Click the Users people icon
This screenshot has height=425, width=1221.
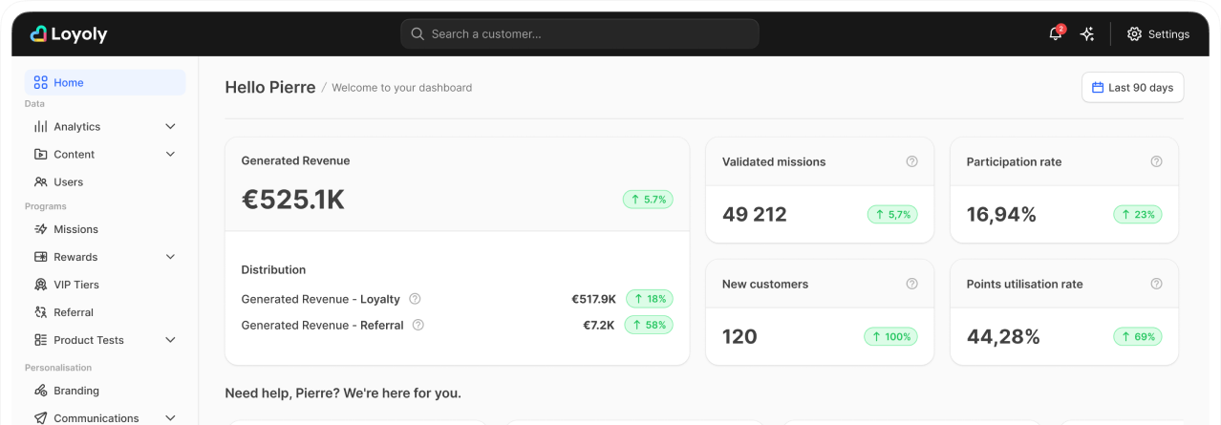point(40,181)
